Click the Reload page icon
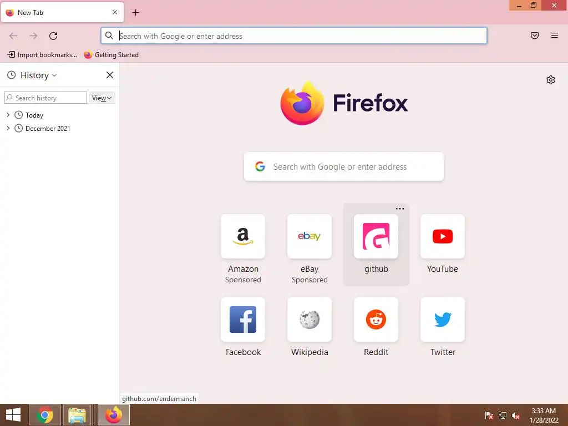 click(x=53, y=36)
